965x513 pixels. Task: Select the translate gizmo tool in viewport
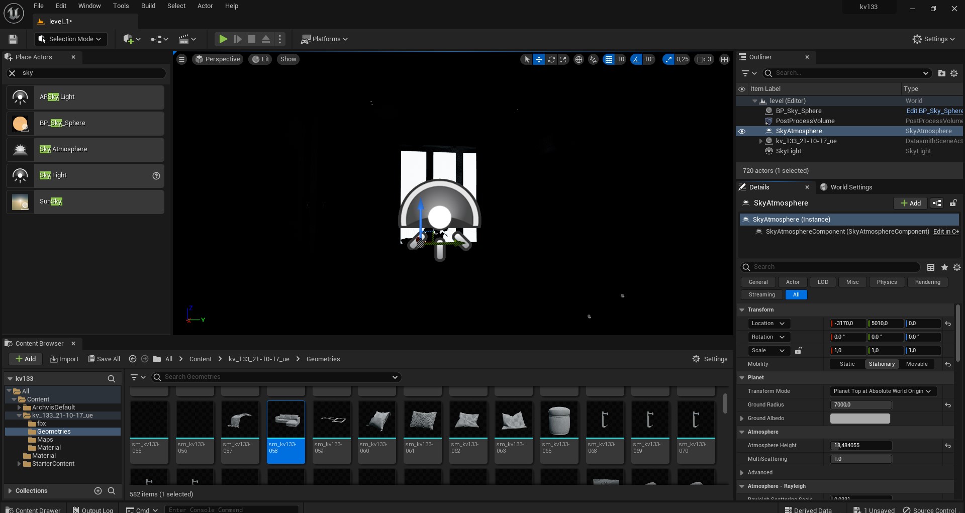[x=539, y=59]
